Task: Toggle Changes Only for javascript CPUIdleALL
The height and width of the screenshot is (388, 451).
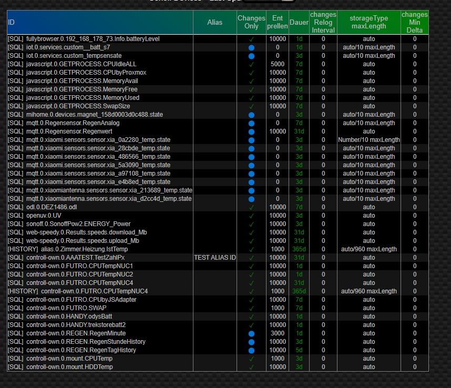Action: [251, 64]
